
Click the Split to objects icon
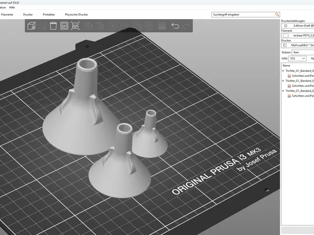[x=137, y=26]
